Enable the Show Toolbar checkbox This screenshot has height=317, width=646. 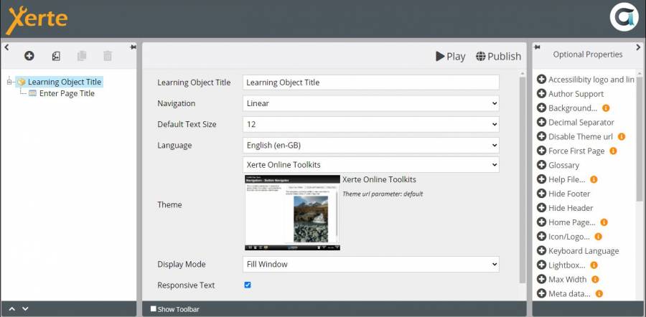click(x=154, y=309)
